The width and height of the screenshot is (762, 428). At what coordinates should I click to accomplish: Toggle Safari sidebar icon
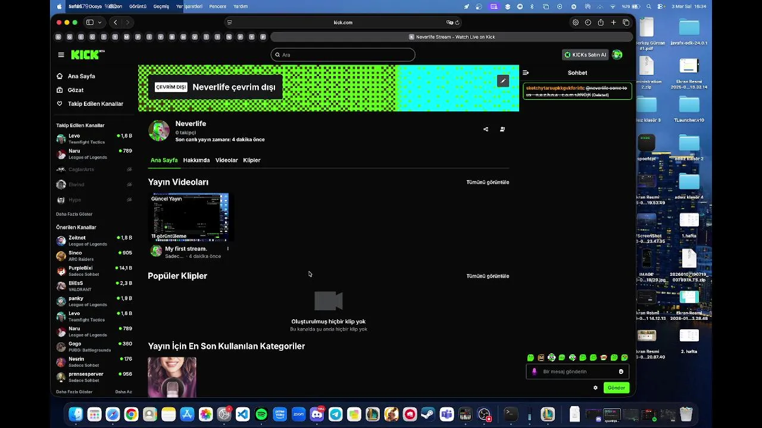pos(90,23)
